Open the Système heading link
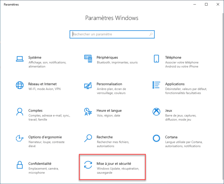 (x=35, y=58)
